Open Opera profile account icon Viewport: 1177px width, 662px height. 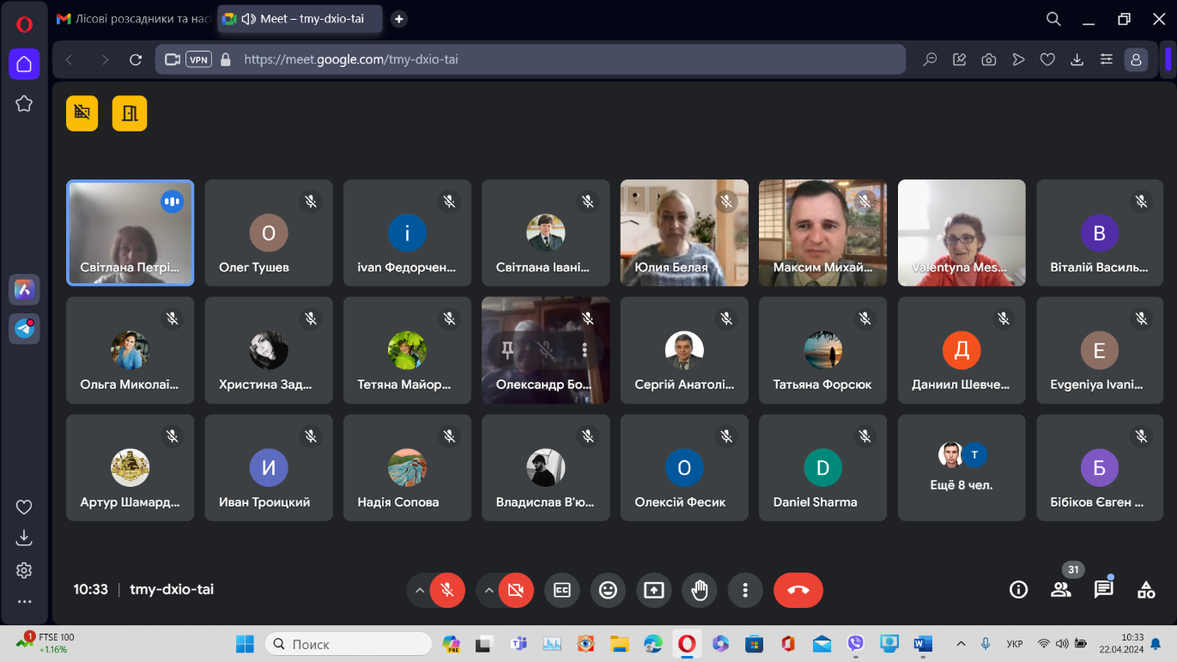(1136, 60)
